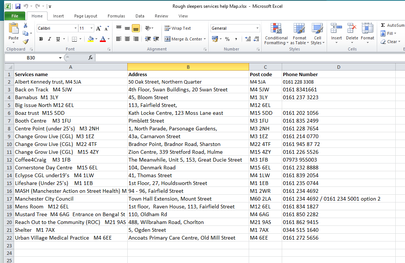This screenshot has height=263, width=405.
Task: Open the Font dialog launcher
Action: click(109, 49)
